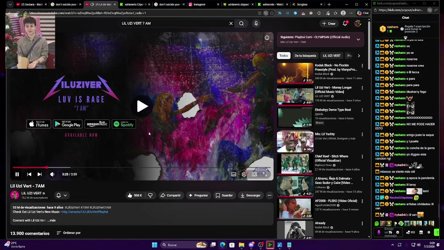Open the video player settings gear
Viewport: 444px width, 250px height.
(x=244, y=174)
